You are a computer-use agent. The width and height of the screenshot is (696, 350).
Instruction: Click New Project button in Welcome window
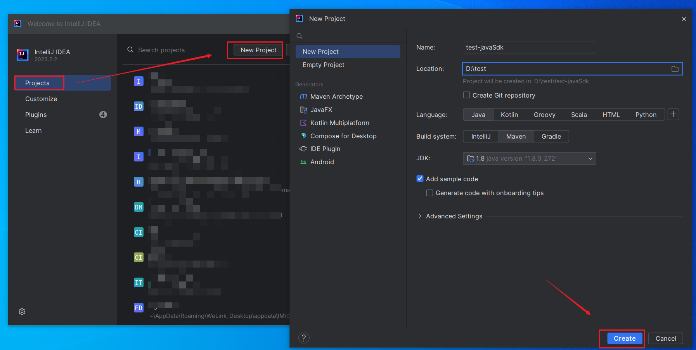(258, 50)
